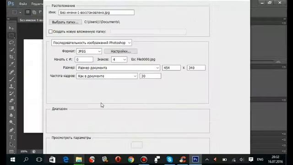This screenshot has width=293, height=165.
Task: Open the Частота кадров dropdown
Action: [107, 76]
